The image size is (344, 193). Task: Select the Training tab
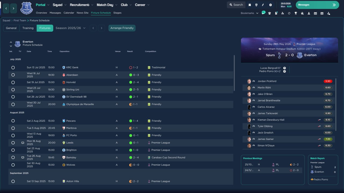(x=28, y=28)
